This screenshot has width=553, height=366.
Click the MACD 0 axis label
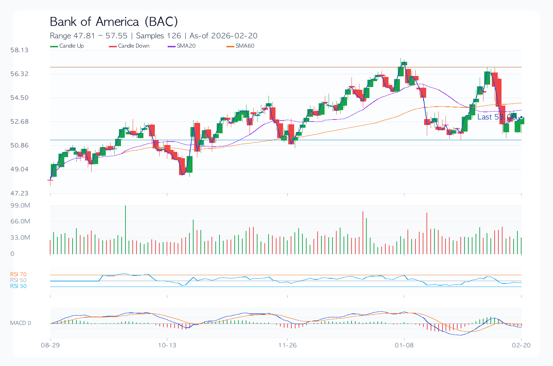(20, 323)
